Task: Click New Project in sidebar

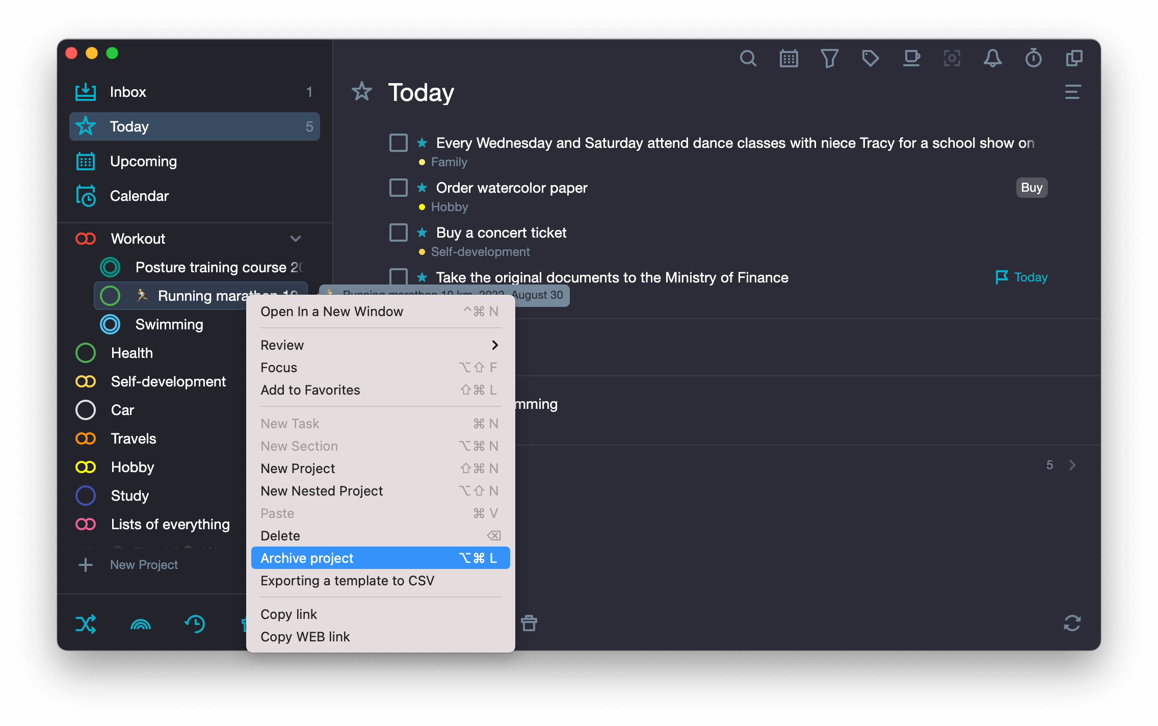Action: 144,565
